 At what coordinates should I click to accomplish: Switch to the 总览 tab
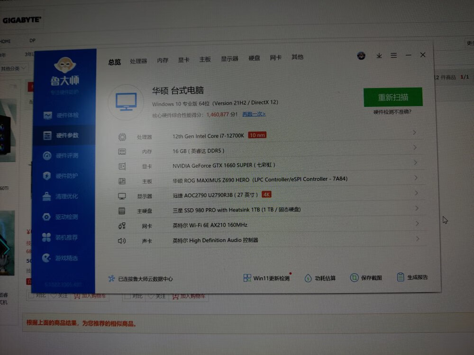[x=115, y=62]
